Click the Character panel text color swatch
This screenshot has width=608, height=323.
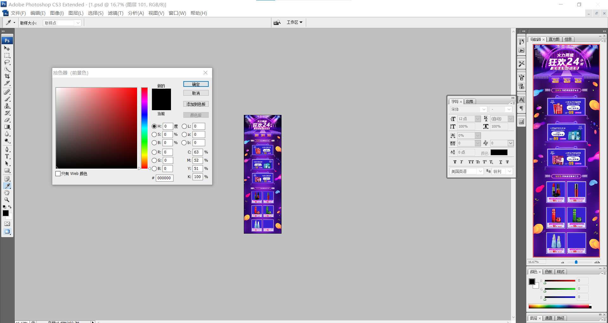(499, 153)
